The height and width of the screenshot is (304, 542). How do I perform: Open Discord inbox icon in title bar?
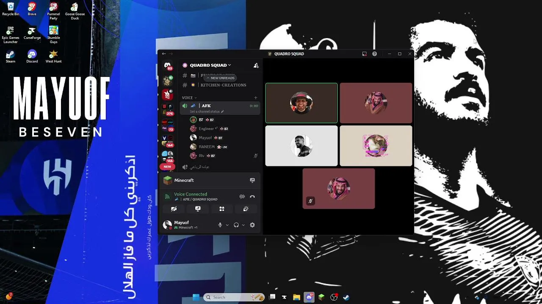pyautogui.click(x=364, y=54)
